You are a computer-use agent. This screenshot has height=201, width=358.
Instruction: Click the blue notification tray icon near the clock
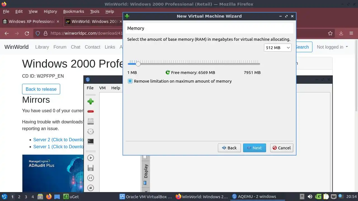click(340, 197)
